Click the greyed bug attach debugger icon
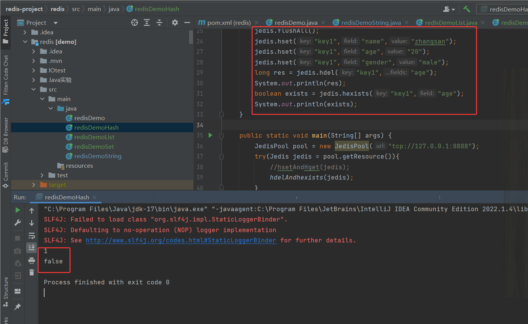This screenshot has width=528, height=324. click(x=18, y=263)
